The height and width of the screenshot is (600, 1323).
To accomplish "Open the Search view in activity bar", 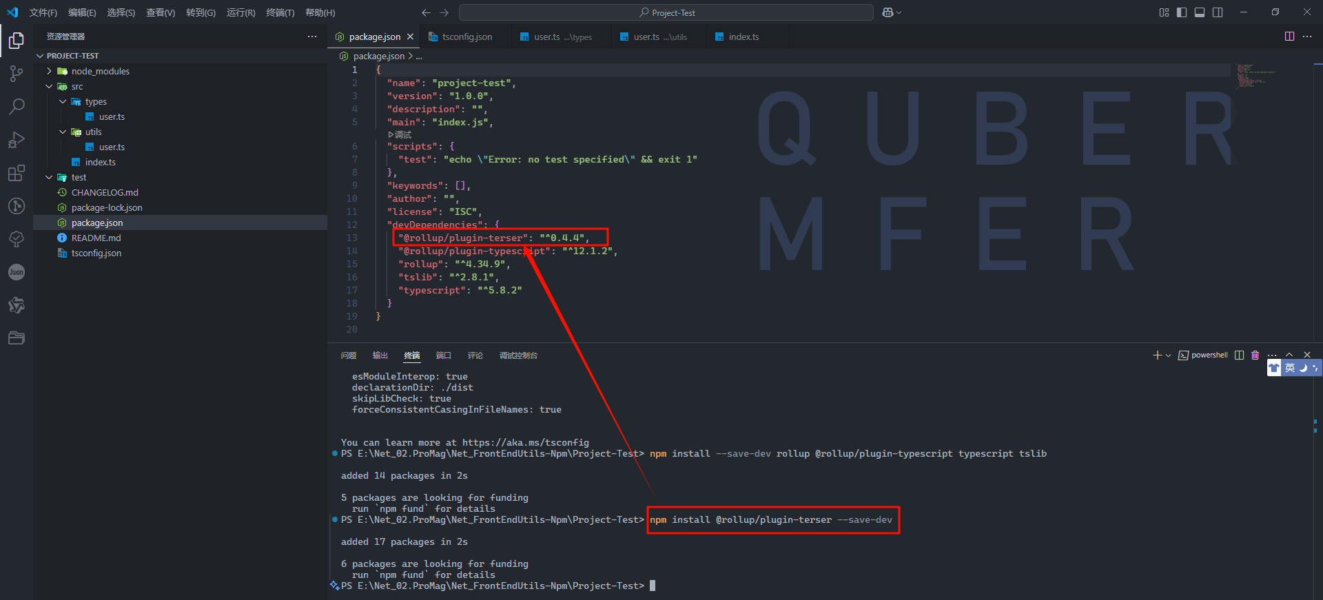I will pos(17,107).
